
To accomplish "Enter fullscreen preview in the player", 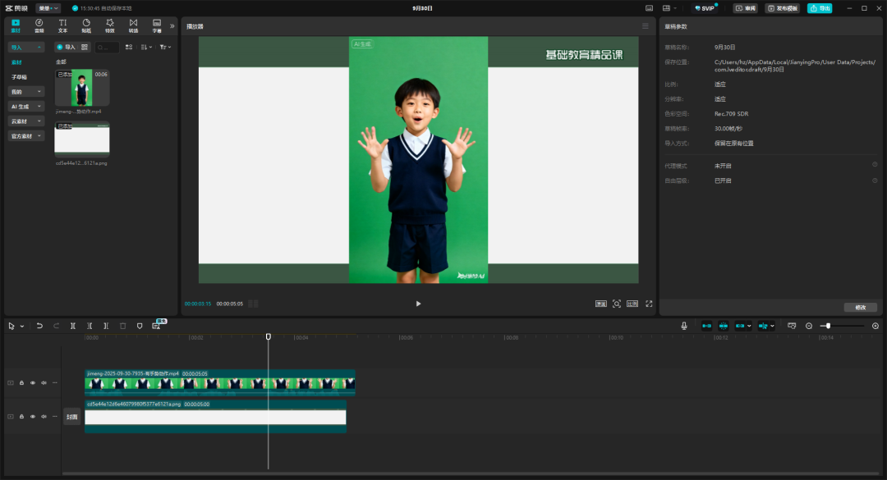I will [x=649, y=304].
